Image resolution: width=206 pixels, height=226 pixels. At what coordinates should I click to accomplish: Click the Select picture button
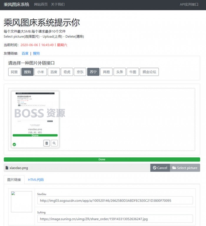185,168
